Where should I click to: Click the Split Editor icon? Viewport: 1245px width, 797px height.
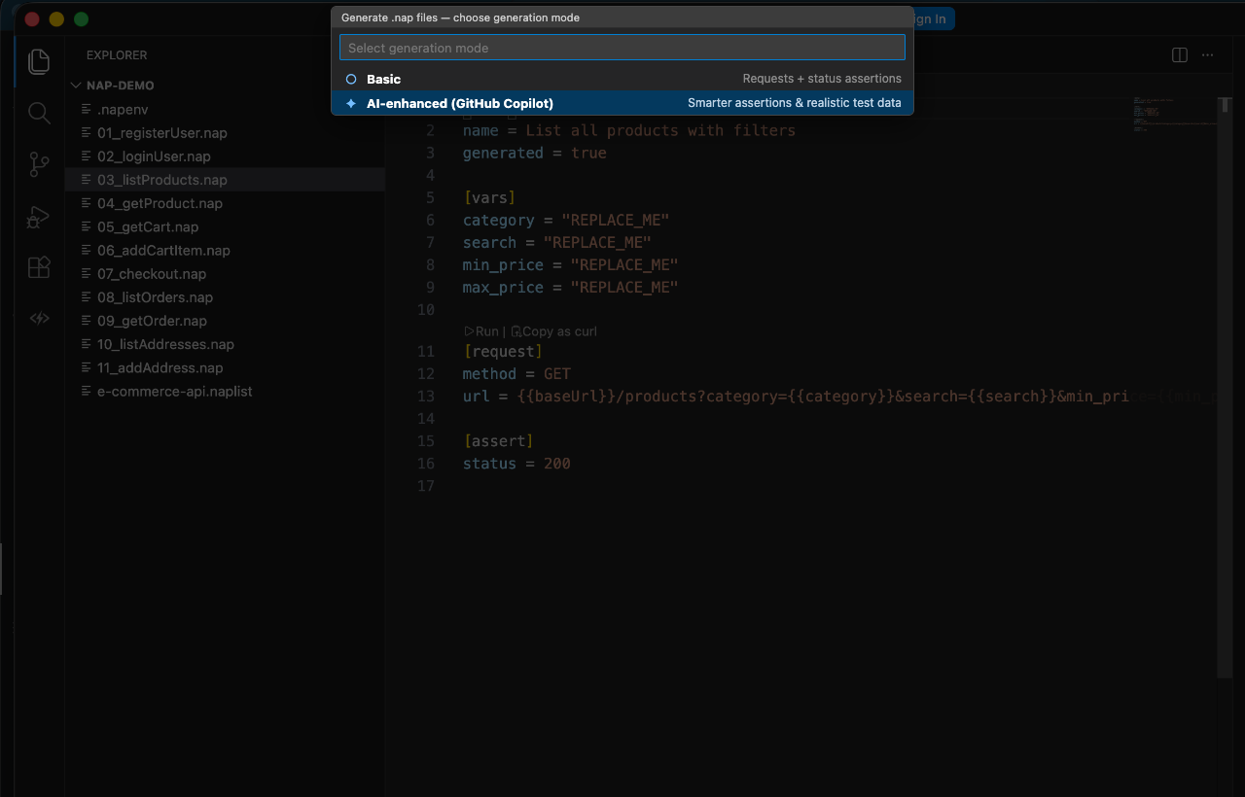coord(1180,55)
